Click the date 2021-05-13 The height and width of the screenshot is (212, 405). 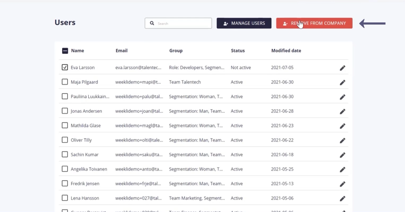(x=282, y=184)
